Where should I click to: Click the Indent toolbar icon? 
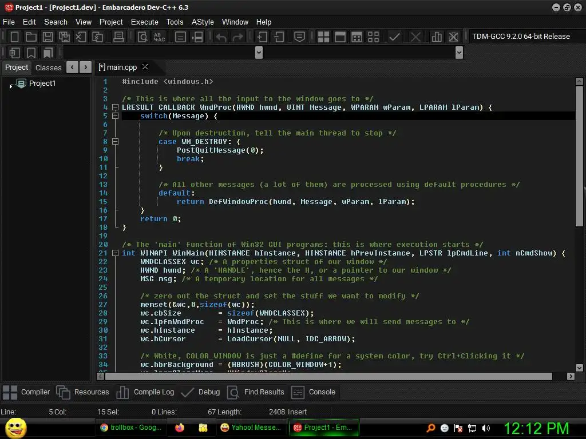point(262,37)
